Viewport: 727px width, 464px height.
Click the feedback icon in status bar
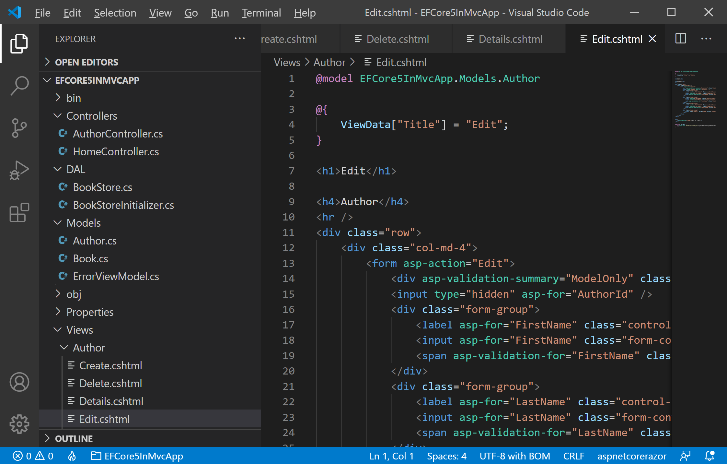[685, 456]
